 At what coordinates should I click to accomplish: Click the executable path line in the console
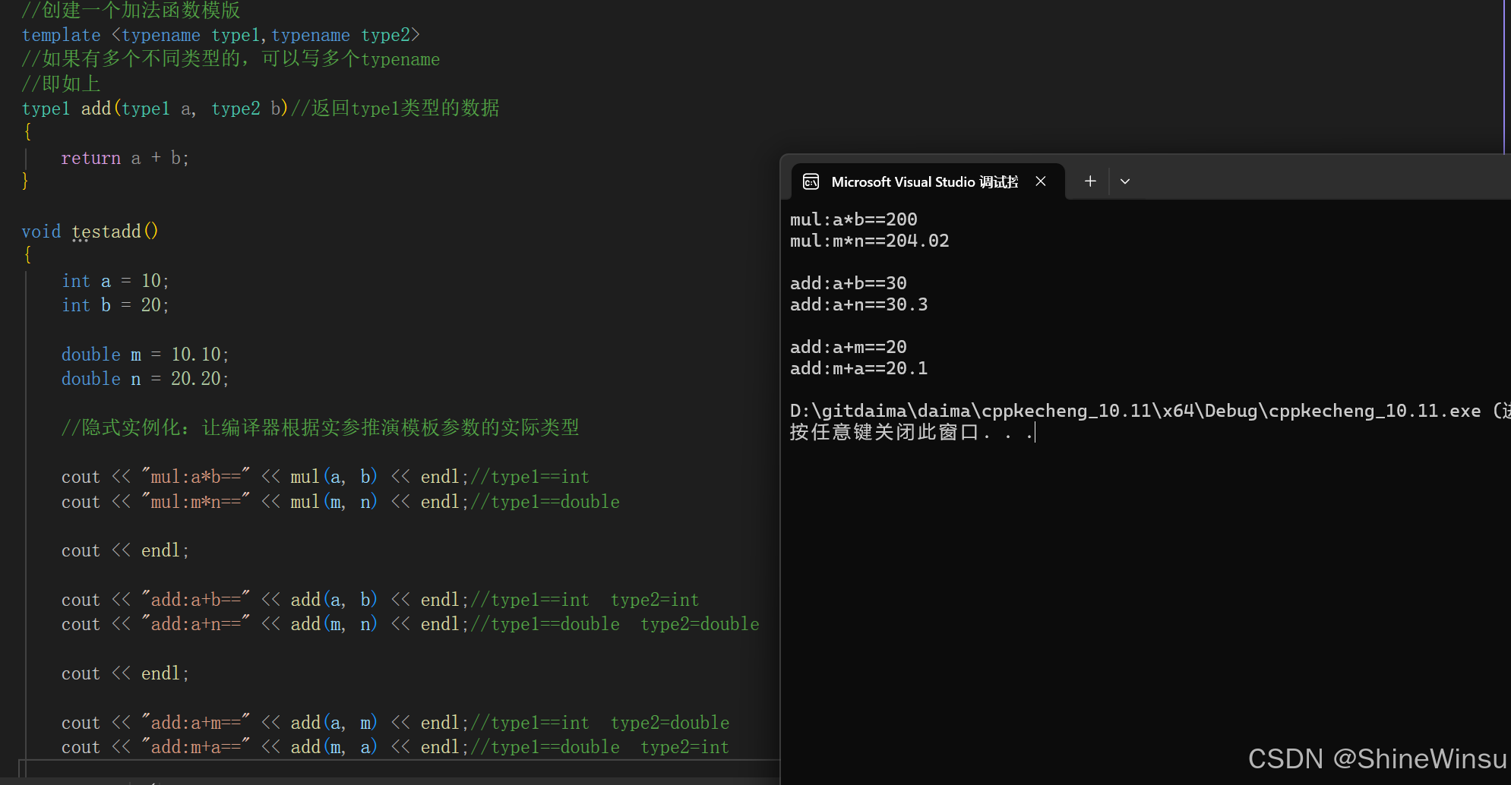coord(1135,411)
